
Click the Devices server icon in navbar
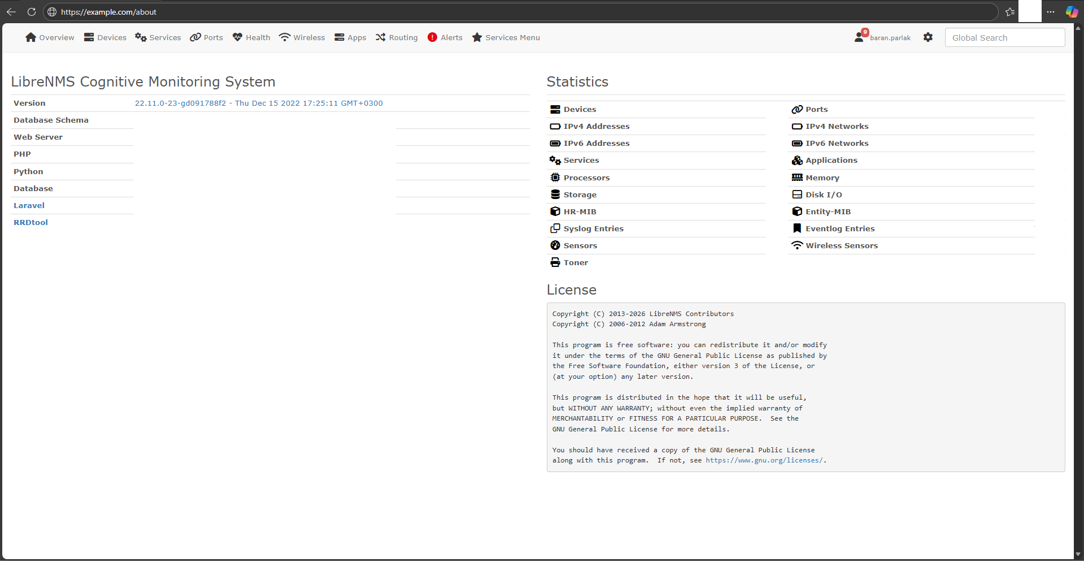(89, 37)
